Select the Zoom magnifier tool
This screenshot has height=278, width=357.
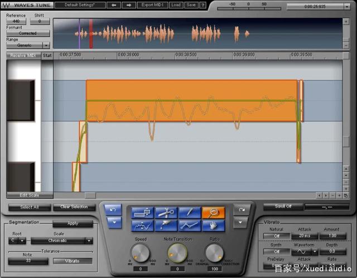tap(213, 212)
